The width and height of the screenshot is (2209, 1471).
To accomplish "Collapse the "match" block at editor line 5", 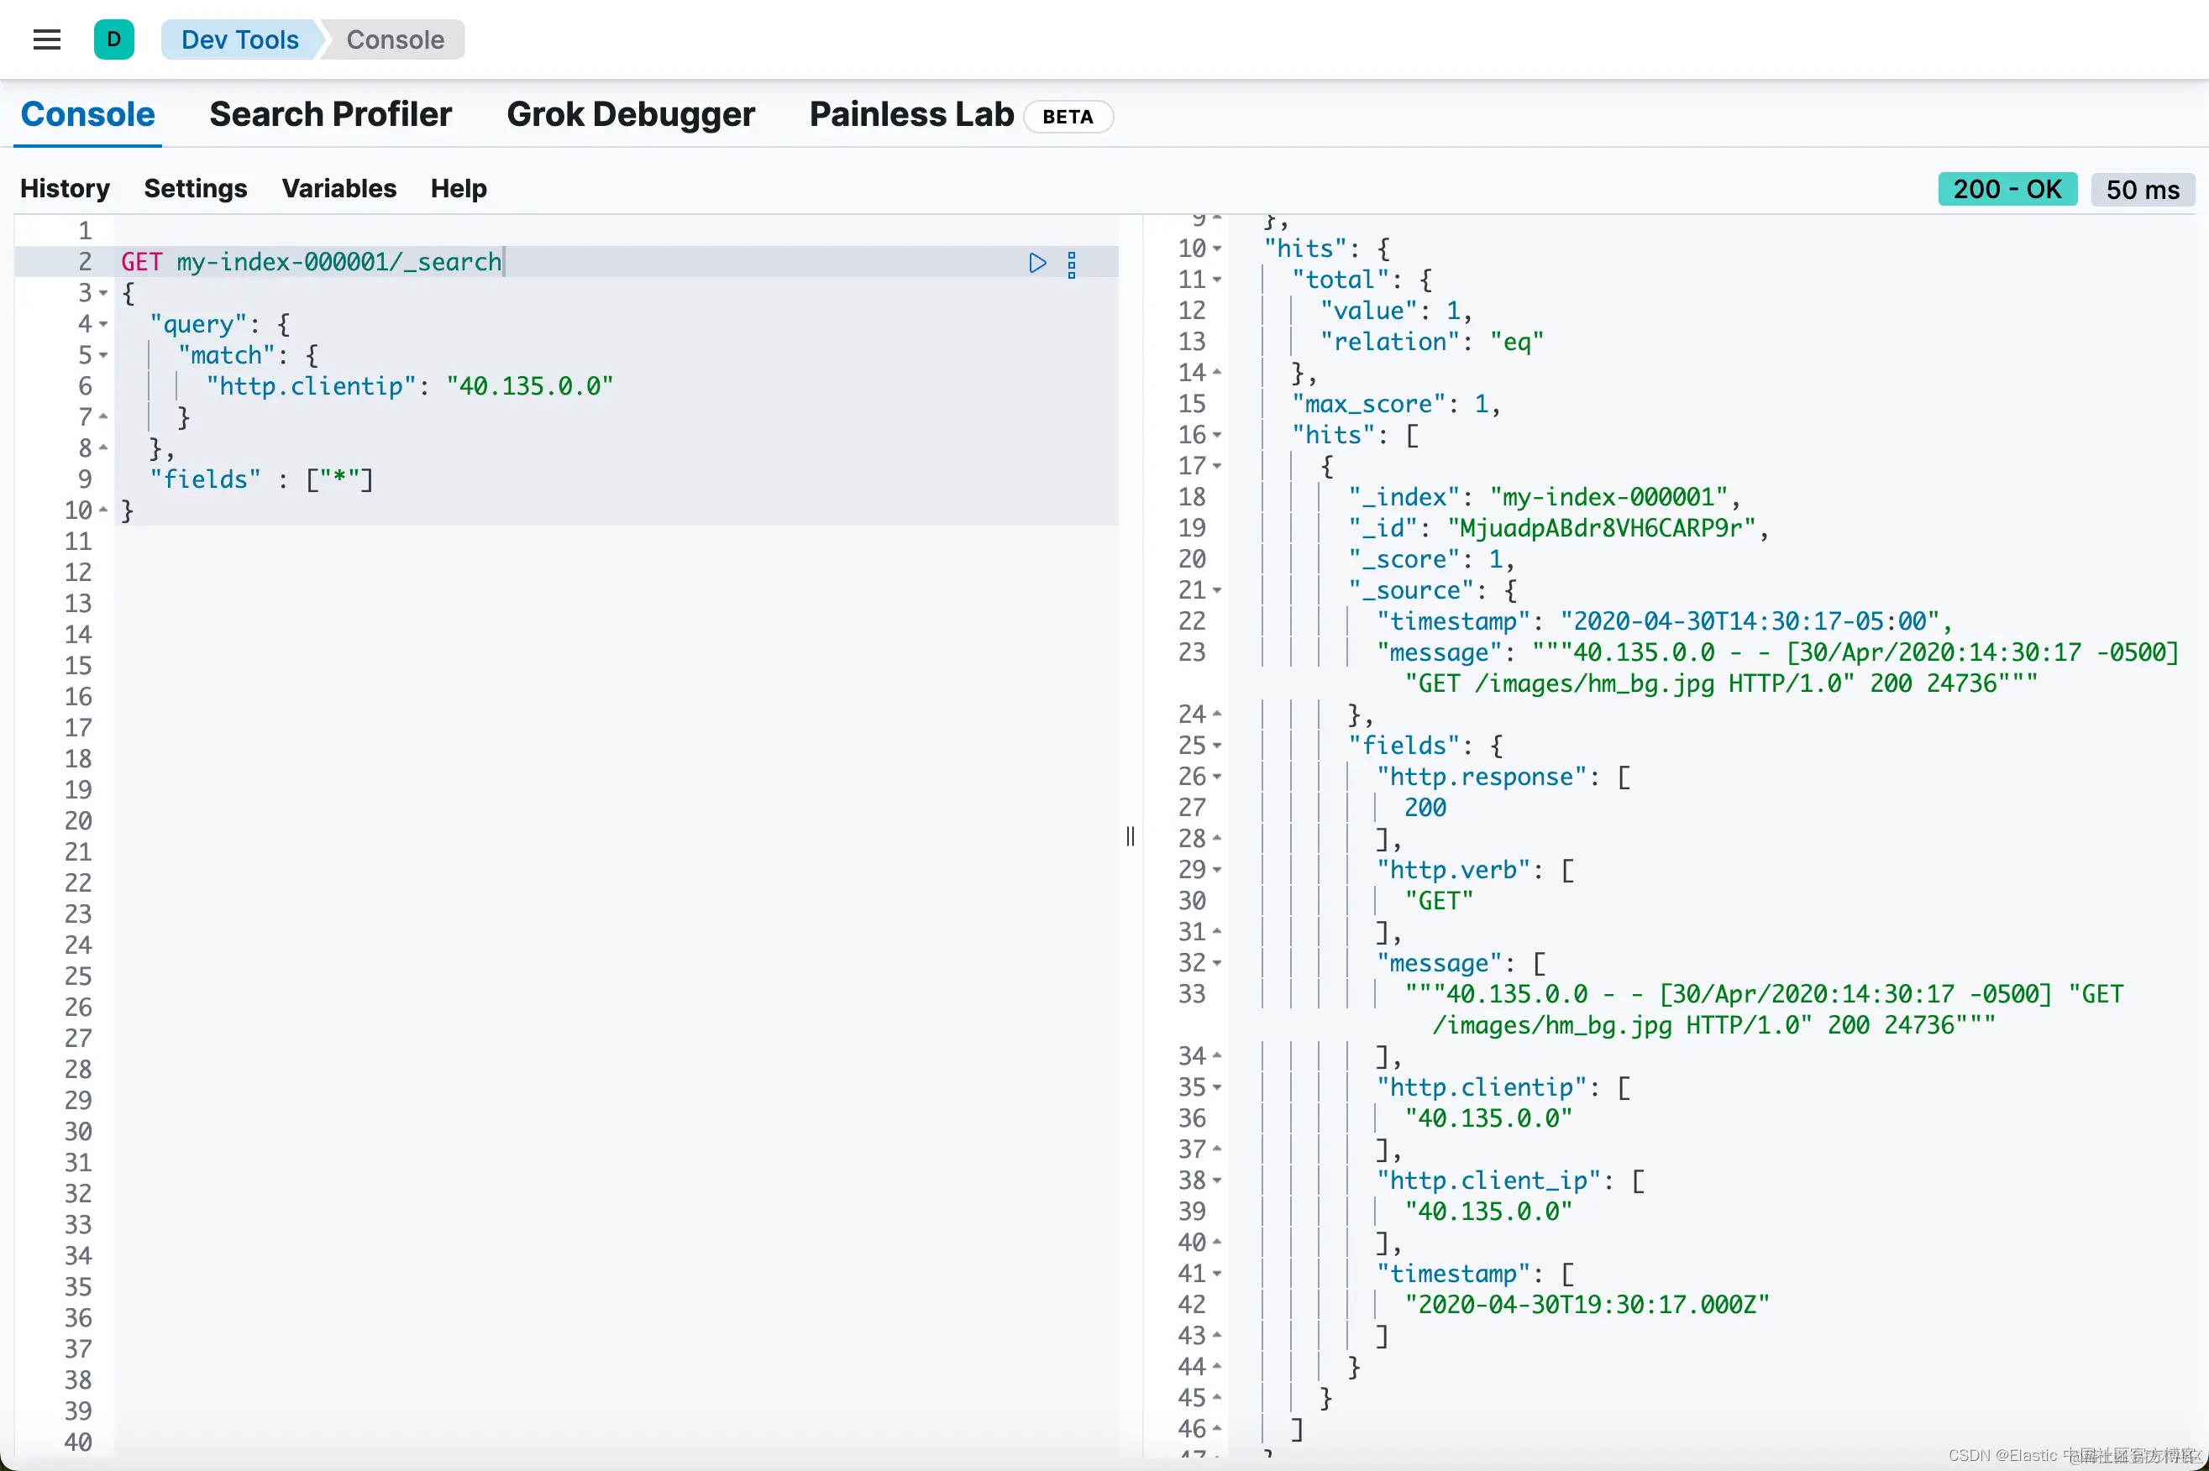I will coord(103,355).
